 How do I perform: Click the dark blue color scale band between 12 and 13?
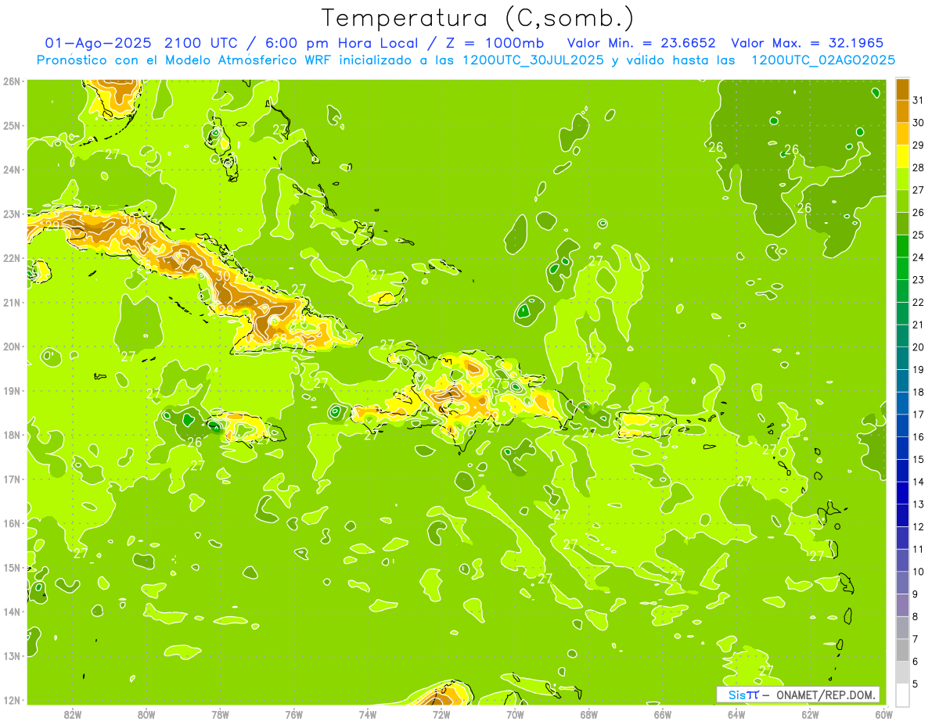click(902, 515)
